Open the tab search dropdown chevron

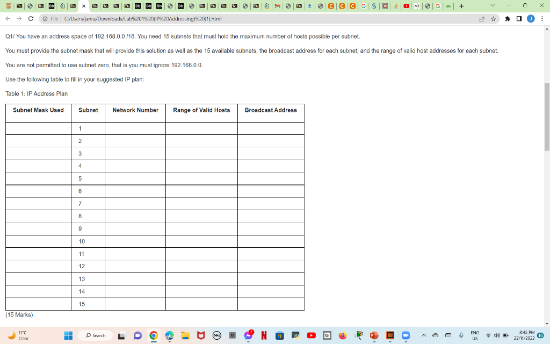(x=492, y=6)
